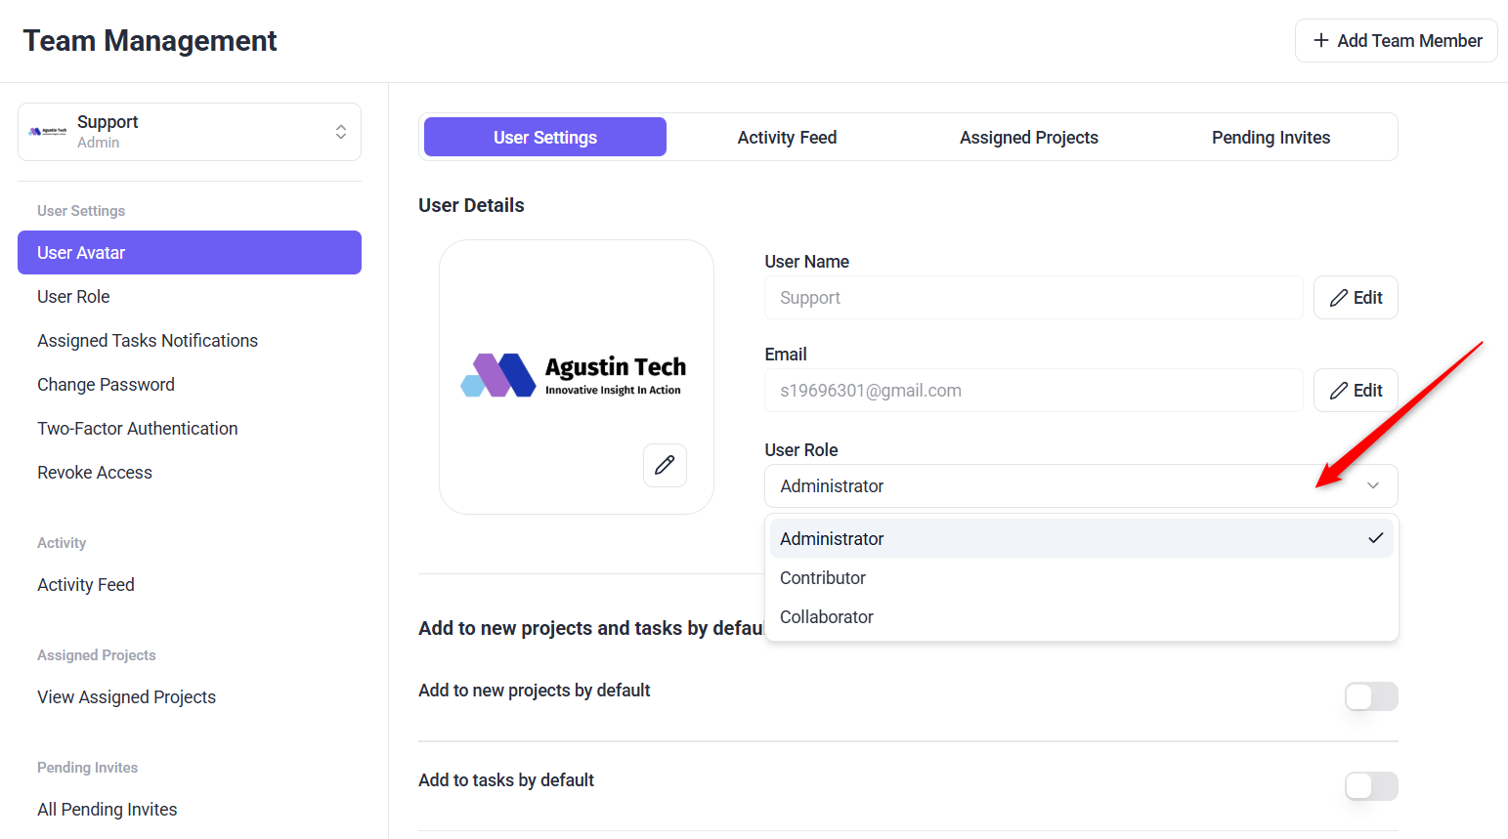Choose Contributor from the role list
The width and height of the screenshot is (1508, 839).
[x=823, y=578]
